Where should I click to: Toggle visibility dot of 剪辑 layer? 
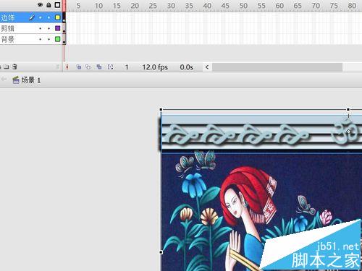[x=41, y=28]
